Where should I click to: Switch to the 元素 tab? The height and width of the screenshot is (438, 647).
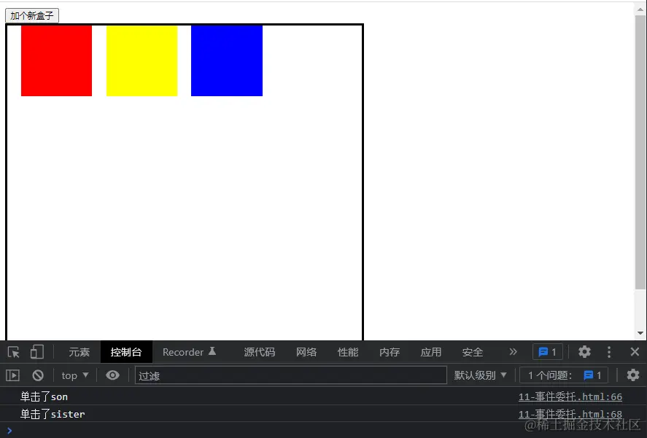[79, 352]
